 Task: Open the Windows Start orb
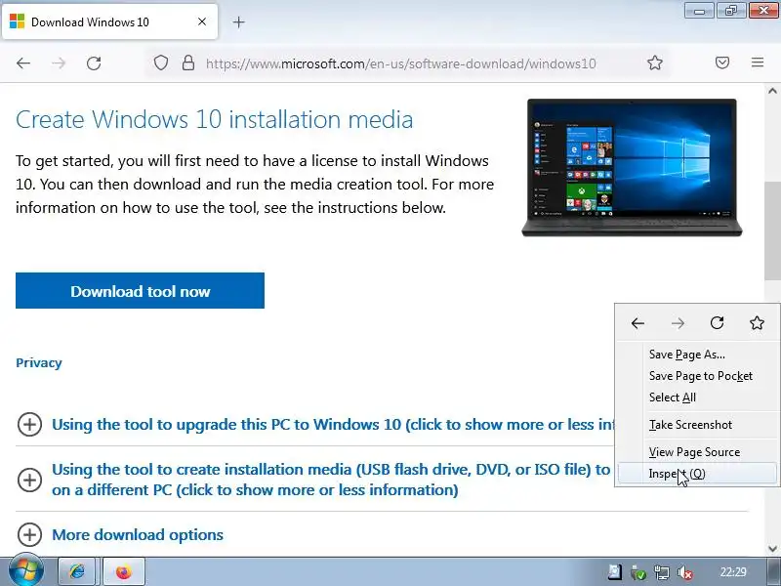pos(25,571)
